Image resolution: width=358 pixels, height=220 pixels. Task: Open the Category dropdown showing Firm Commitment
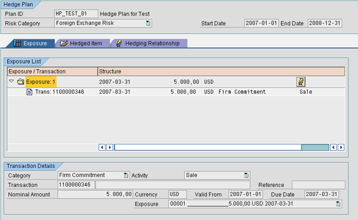point(126,175)
